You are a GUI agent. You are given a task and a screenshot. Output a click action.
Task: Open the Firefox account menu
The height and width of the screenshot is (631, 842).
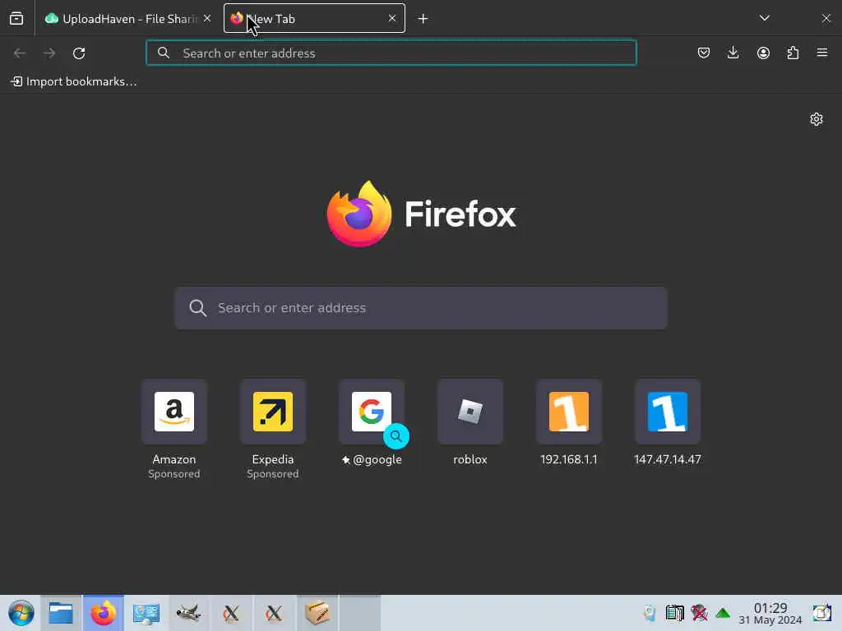pyautogui.click(x=763, y=53)
